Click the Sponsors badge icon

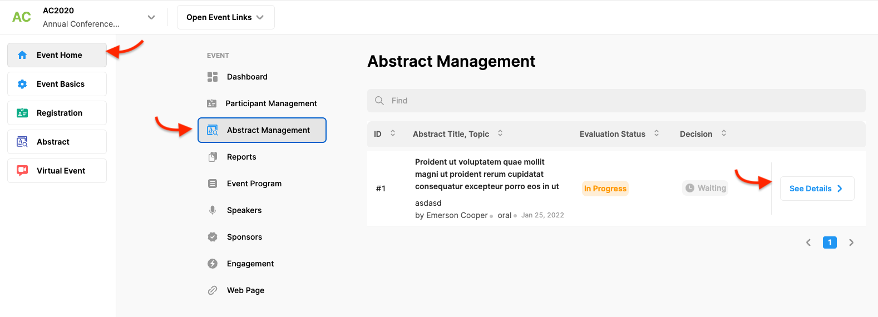(x=213, y=237)
